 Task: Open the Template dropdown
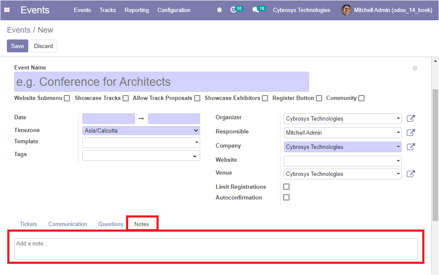click(x=141, y=142)
